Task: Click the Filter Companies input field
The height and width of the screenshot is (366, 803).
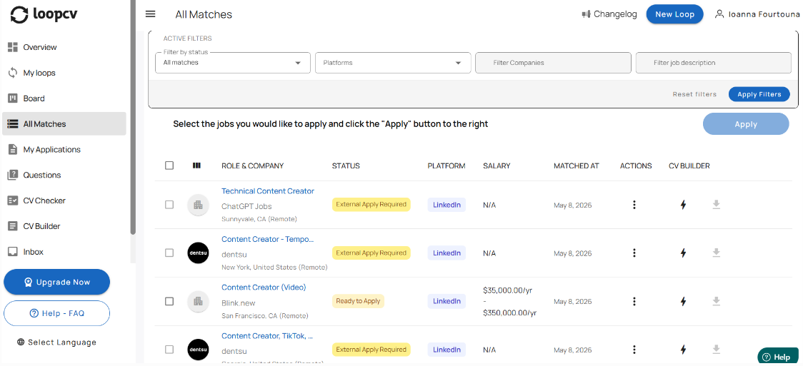Action: [553, 63]
